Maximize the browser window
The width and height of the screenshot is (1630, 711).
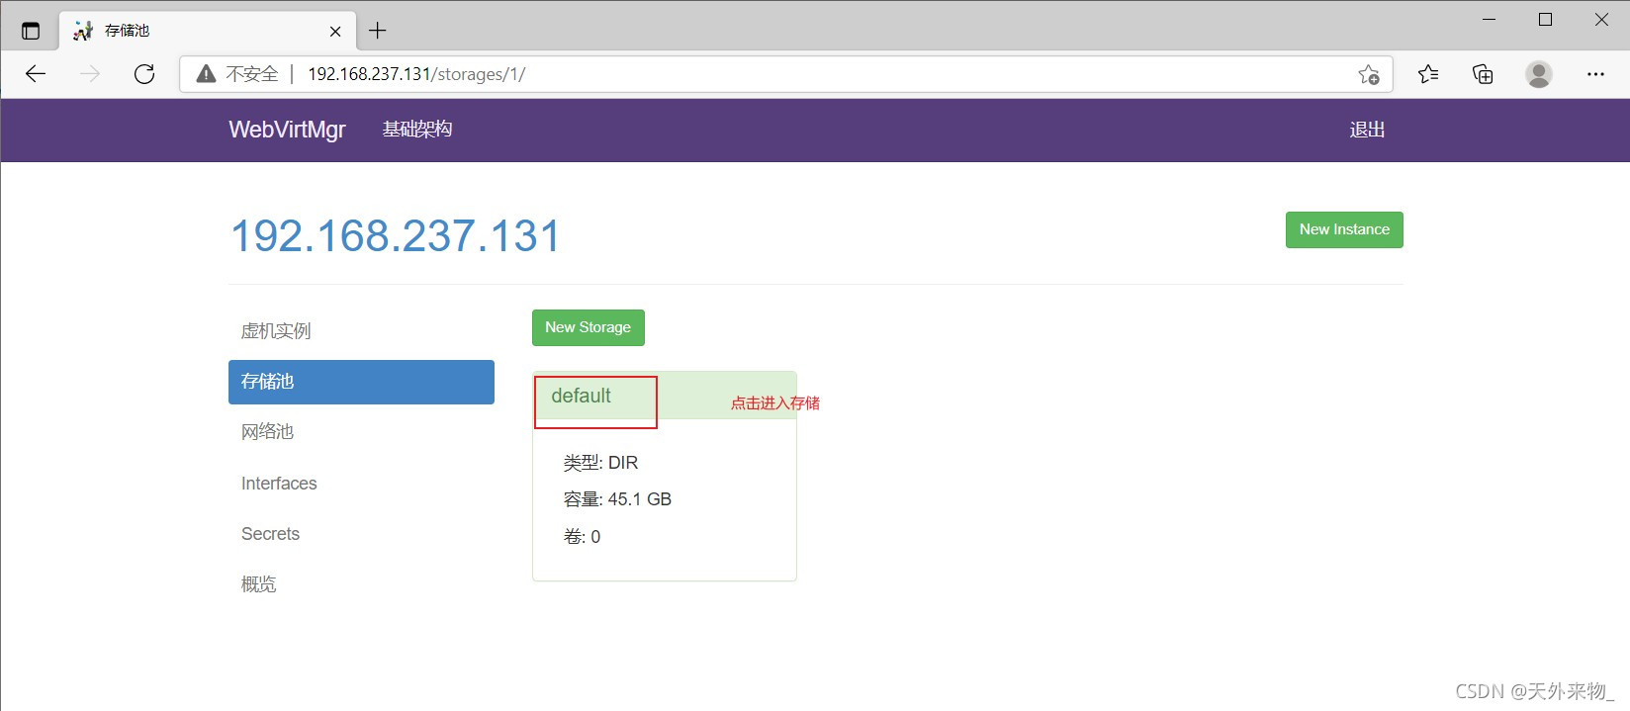(x=1546, y=20)
